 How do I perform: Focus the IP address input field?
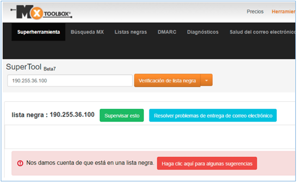pyautogui.click(x=70, y=80)
